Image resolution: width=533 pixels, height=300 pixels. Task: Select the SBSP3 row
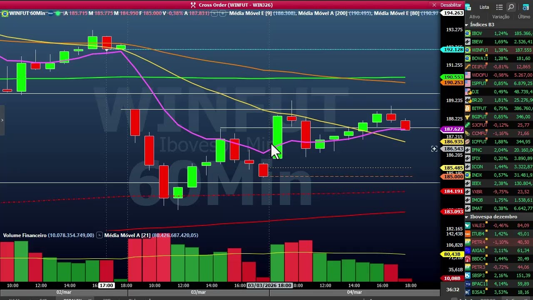point(499,275)
